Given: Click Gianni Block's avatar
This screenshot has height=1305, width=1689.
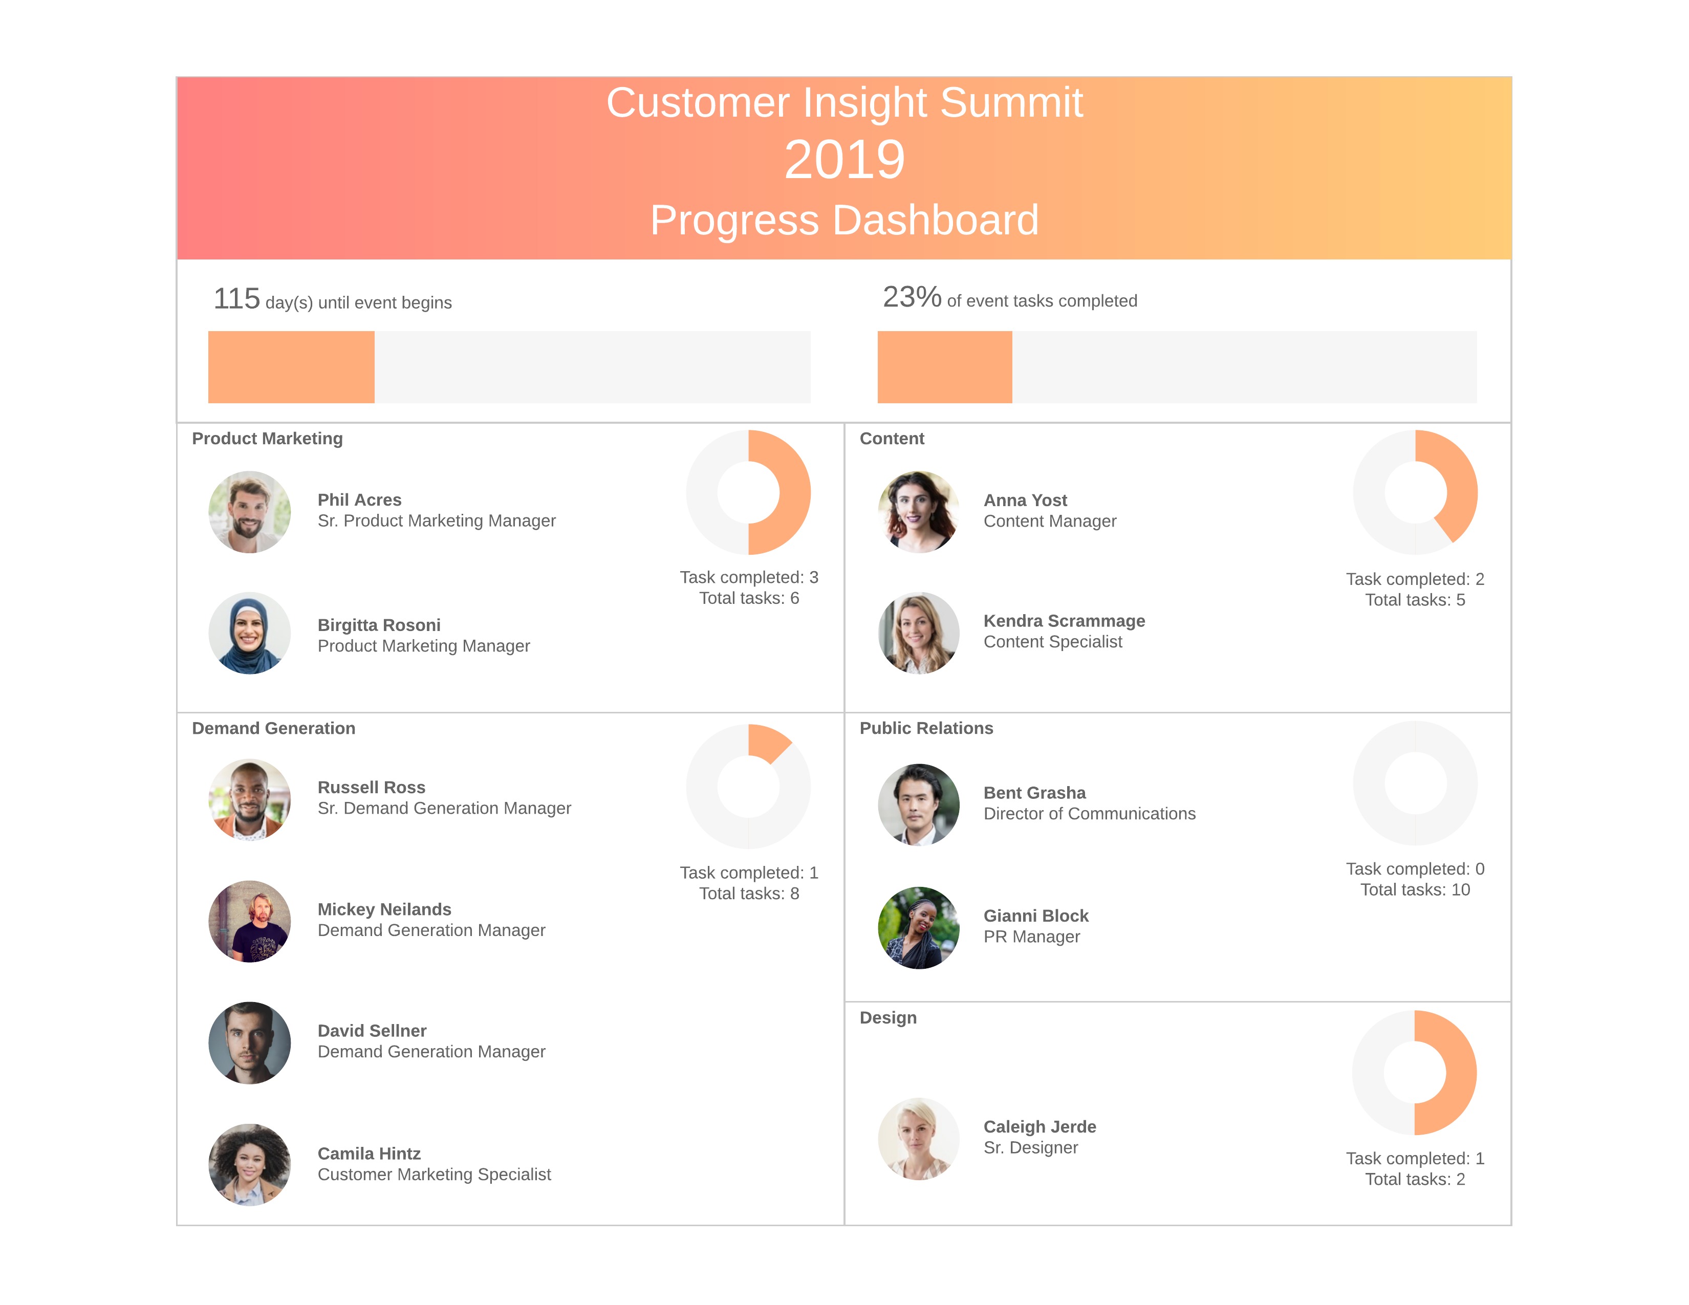Looking at the screenshot, I should point(918,927).
